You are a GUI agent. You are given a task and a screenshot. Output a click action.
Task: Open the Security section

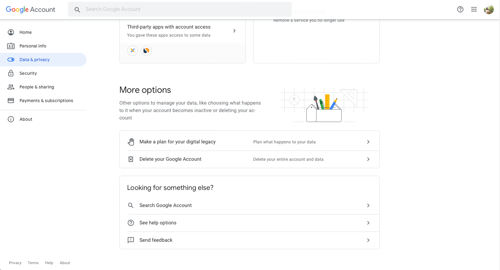pos(28,73)
